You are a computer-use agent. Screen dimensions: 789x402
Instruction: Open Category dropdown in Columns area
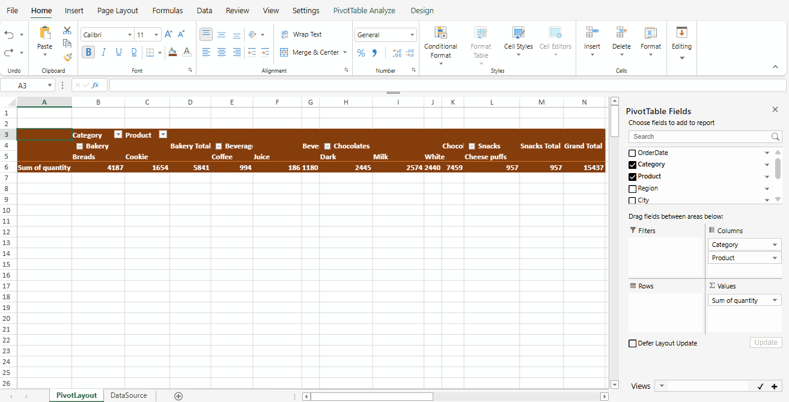775,245
